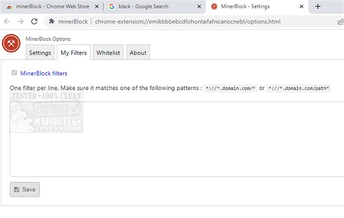Open the Settings options tab

40,52
